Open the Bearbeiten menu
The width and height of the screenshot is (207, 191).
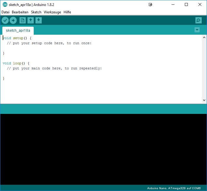(x=20, y=12)
